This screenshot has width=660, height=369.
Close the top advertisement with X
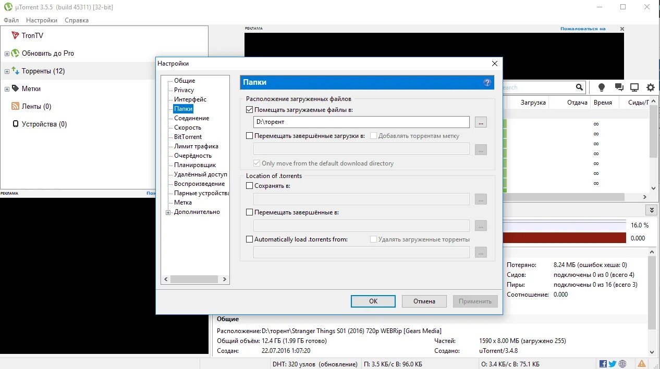pyautogui.click(x=622, y=29)
